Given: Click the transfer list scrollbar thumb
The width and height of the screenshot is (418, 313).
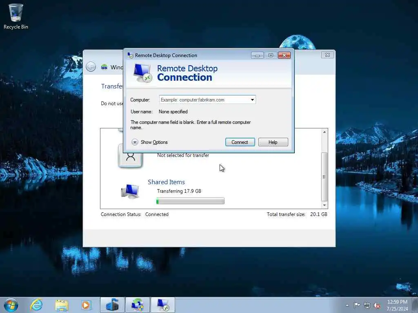Looking at the screenshot, I should coord(324,177).
